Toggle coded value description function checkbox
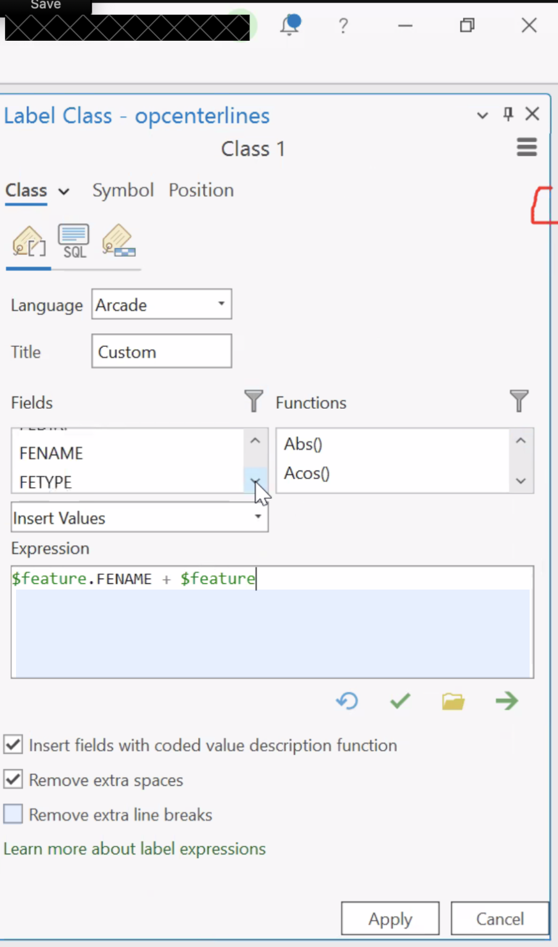 [13, 745]
